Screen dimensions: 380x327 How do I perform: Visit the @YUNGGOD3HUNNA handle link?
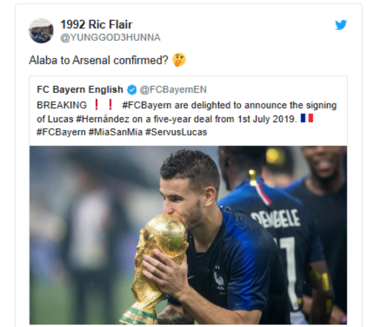(x=110, y=37)
